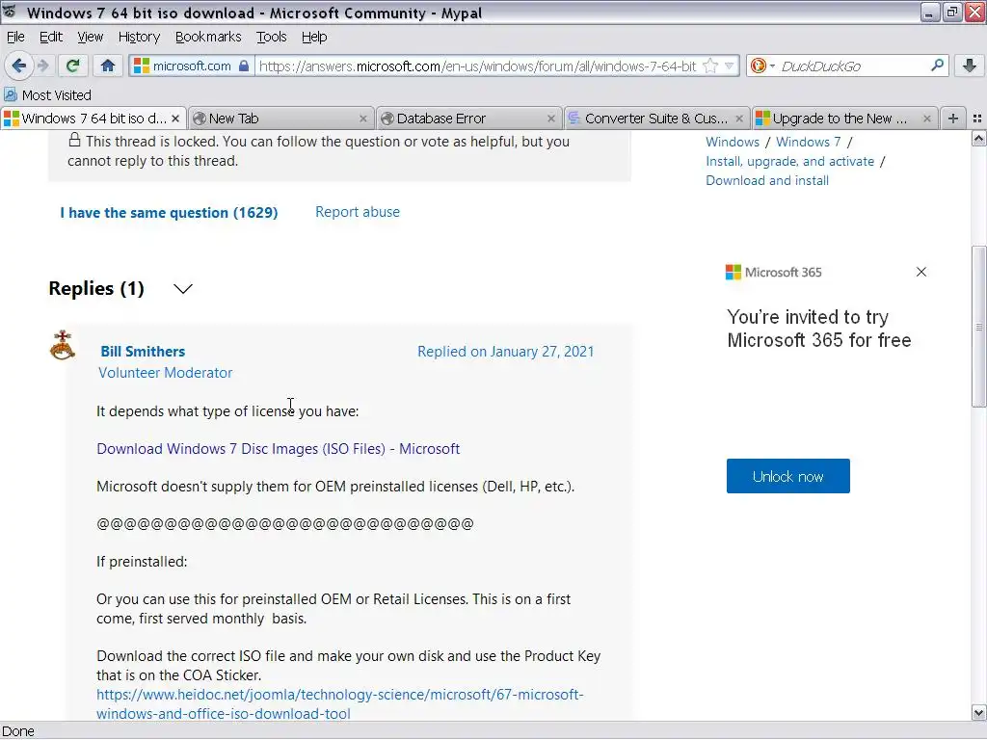Click I have the same question (1629)
This screenshot has width=987, height=740.
coord(169,213)
